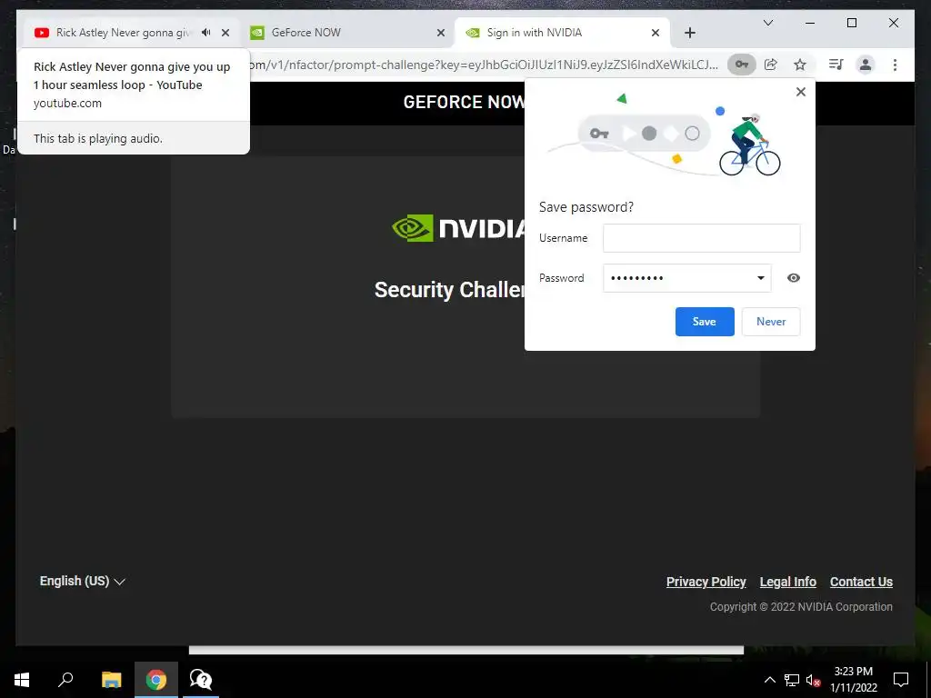Open the Chrome profile avatar

pyautogui.click(x=866, y=65)
